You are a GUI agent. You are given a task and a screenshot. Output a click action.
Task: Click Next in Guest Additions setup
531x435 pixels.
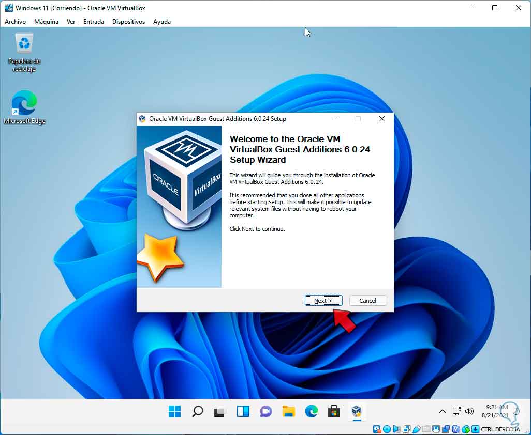(x=323, y=301)
